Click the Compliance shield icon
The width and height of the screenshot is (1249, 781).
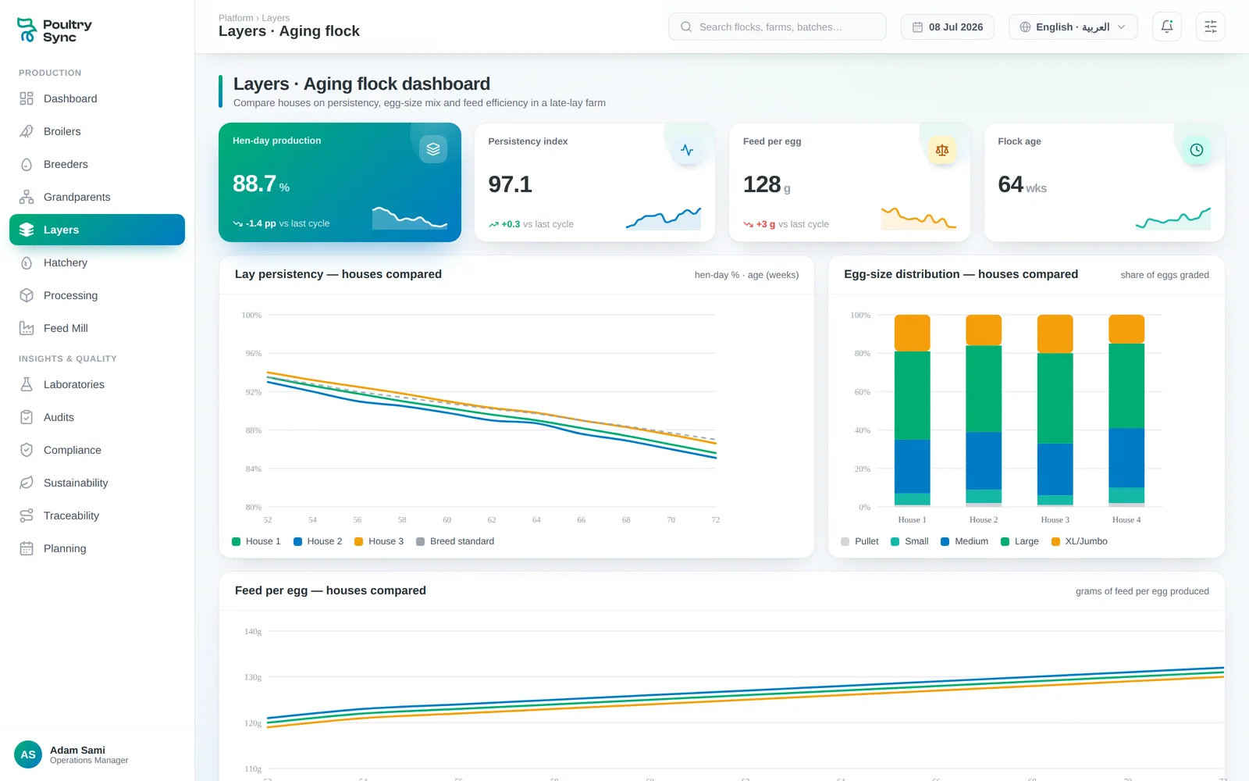(x=27, y=450)
